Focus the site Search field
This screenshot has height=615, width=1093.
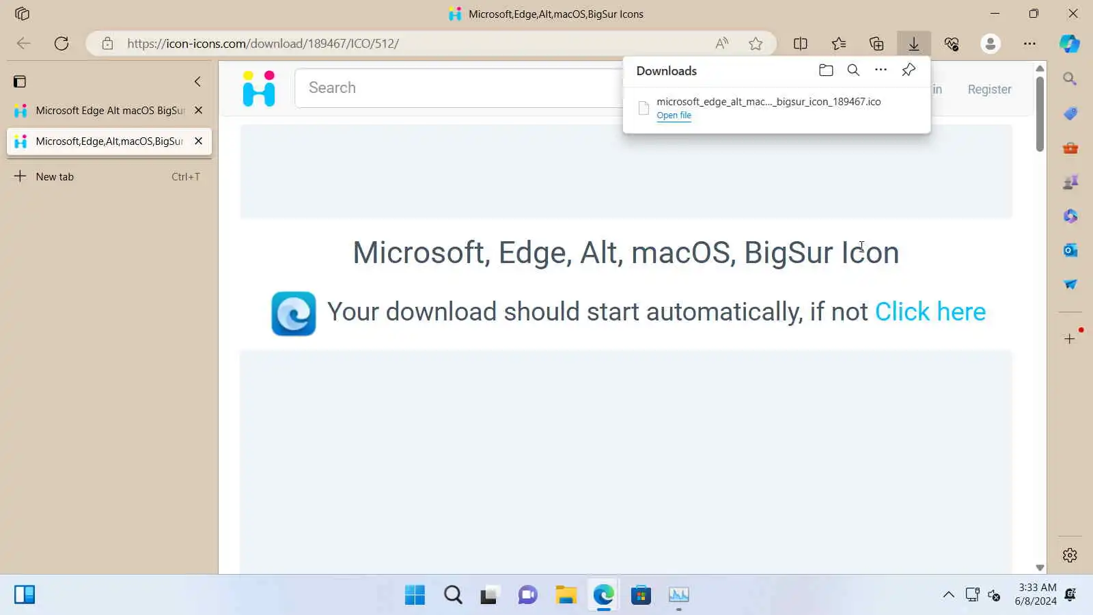click(x=459, y=88)
